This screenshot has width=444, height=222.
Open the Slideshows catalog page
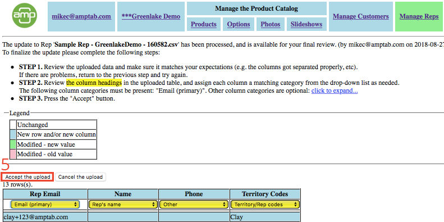click(306, 24)
